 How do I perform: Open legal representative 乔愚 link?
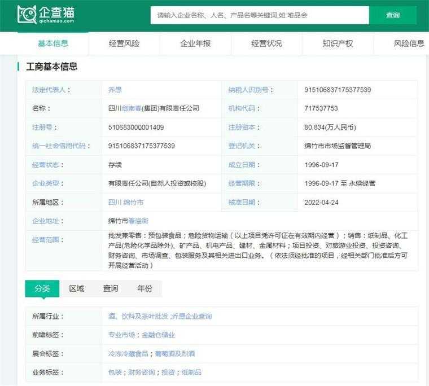tap(115, 90)
